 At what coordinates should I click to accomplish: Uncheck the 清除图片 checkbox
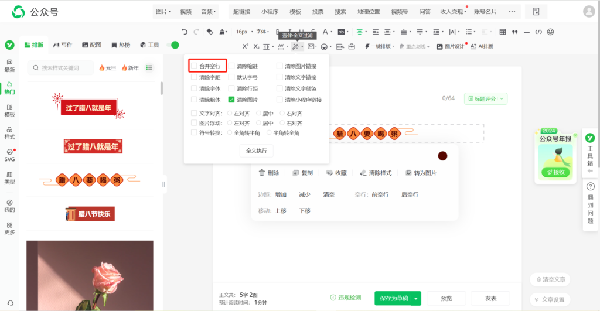pos(231,100)
